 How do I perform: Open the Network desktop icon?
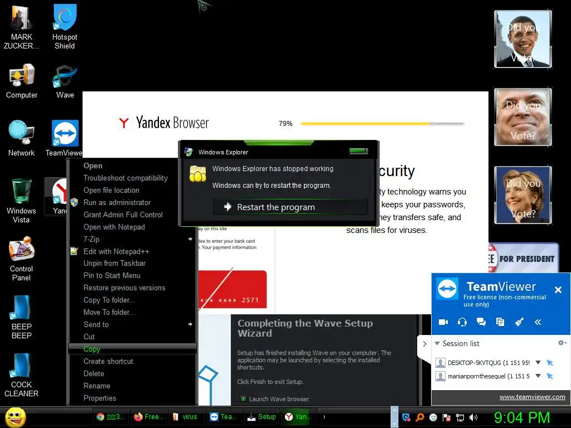click(x=21, y=138)
